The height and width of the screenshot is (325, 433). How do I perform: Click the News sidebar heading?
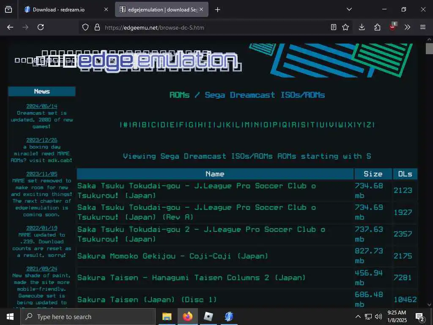click(x=42, y=91)
